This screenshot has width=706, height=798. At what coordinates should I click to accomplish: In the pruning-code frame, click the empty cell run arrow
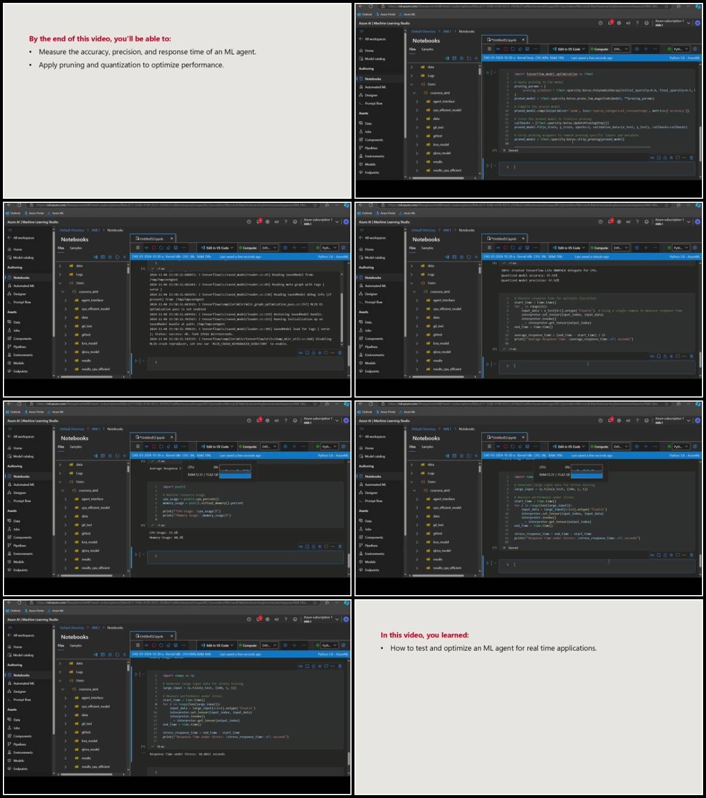point(488,166)
